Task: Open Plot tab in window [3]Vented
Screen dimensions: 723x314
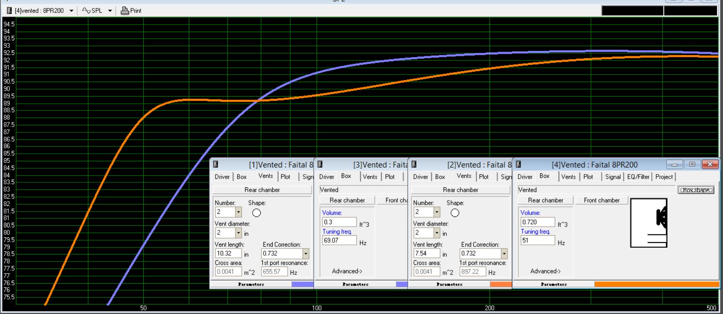Action: (390, 177)
